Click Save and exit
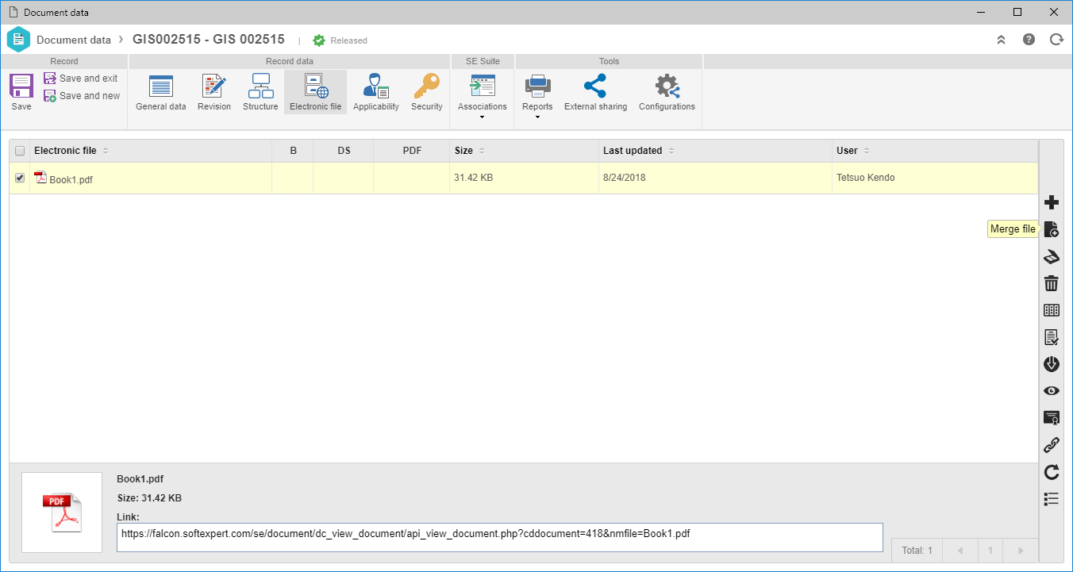 (81, 79)
